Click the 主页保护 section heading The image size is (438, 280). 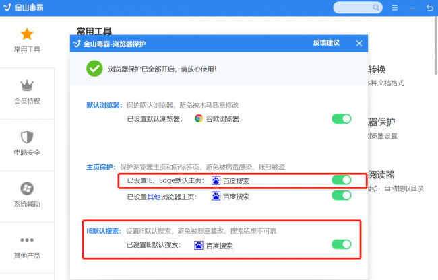(x=101, y=167)
